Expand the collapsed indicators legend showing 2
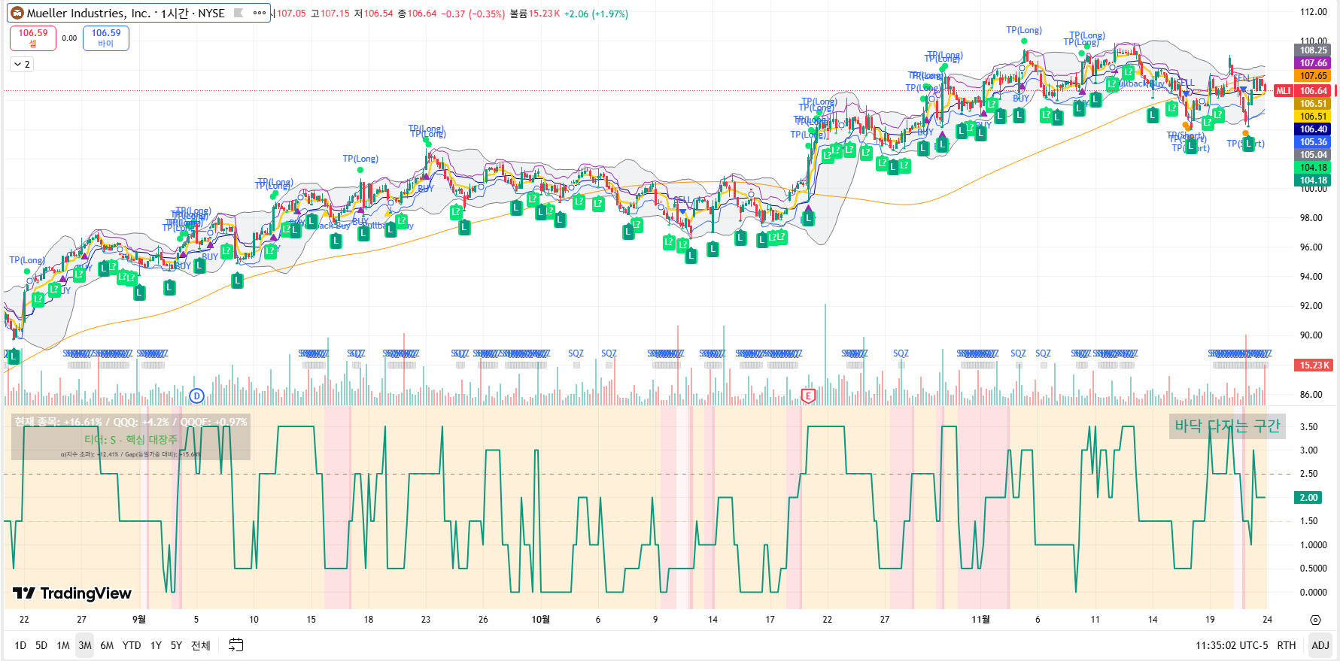The width and height of the screenshot is (1340, 661). [x=21, y=65]
